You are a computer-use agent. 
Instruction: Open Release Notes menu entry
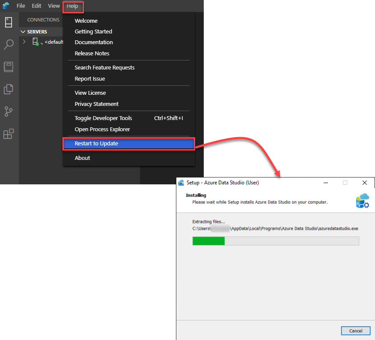pos(129,54)
